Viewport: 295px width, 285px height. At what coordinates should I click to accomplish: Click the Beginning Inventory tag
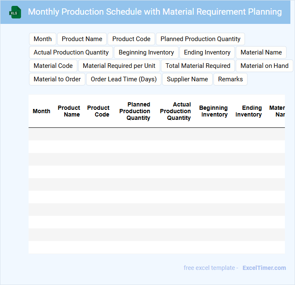146,52
